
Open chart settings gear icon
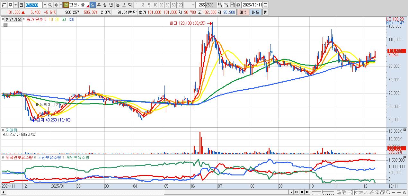point(238,5)
